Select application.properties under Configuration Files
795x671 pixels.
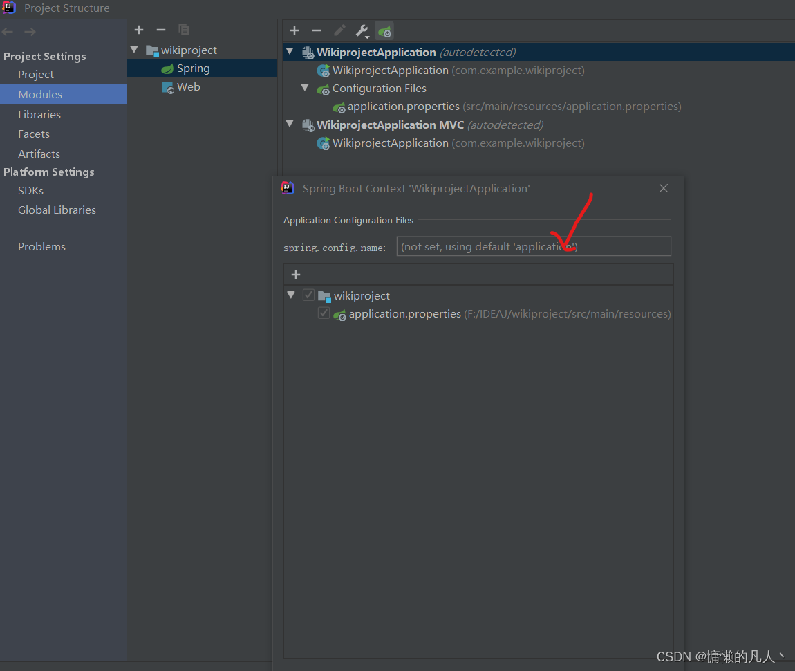tap(539, 107)
